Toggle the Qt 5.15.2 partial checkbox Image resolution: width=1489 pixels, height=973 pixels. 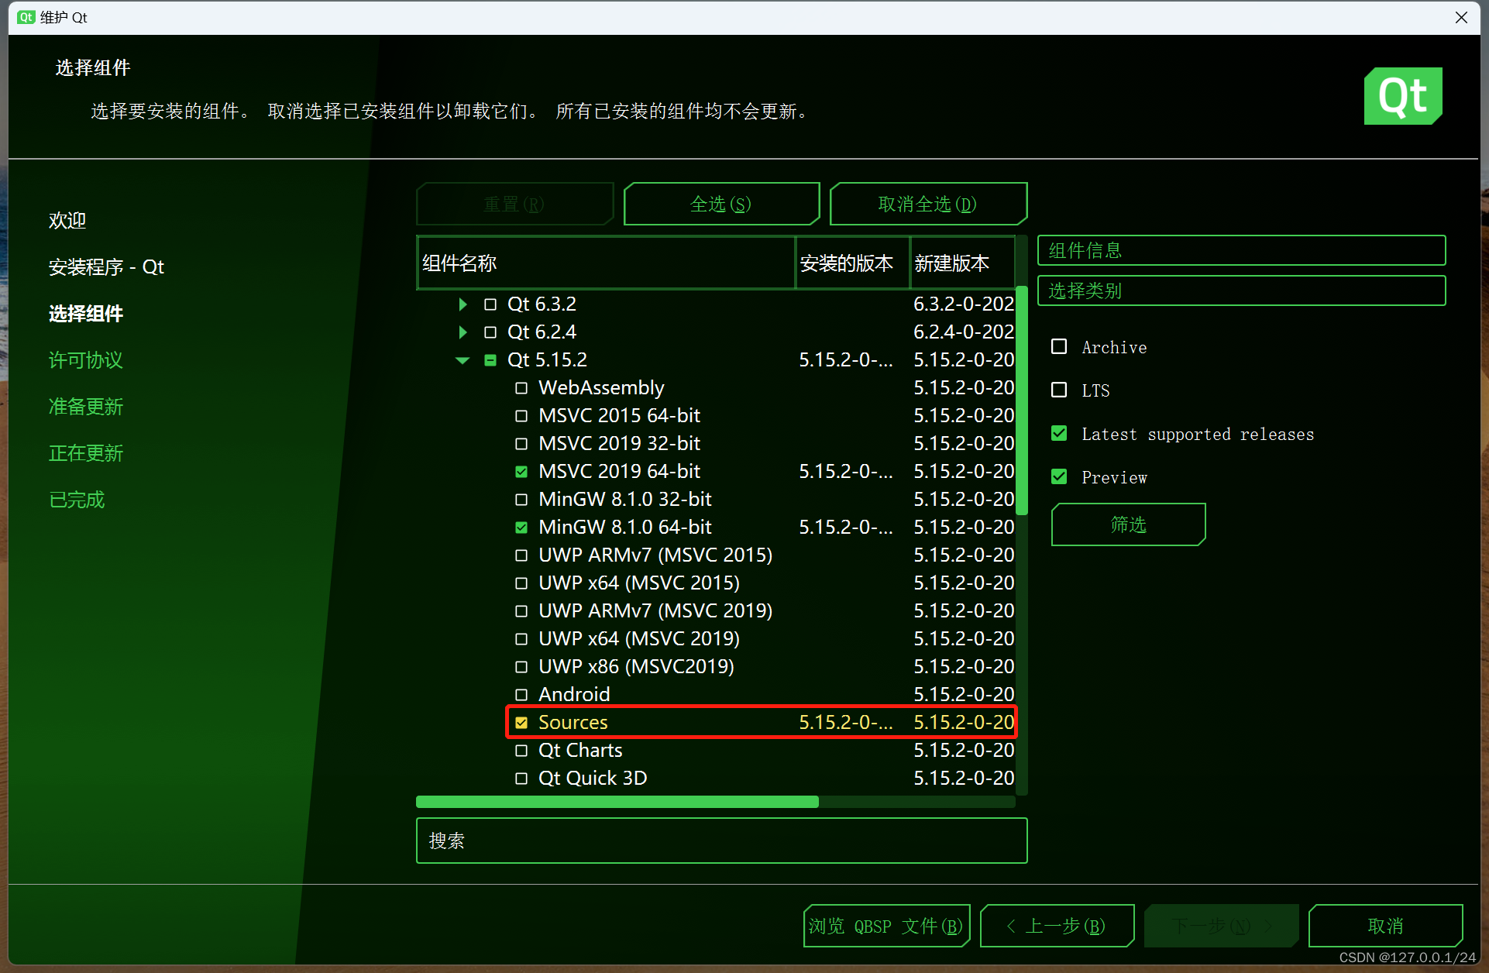click(490, 360)
